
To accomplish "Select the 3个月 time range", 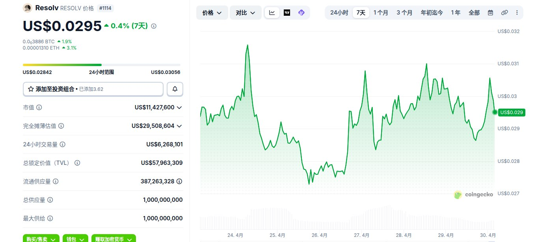I will pyautogui.click(x=404, y=13).
